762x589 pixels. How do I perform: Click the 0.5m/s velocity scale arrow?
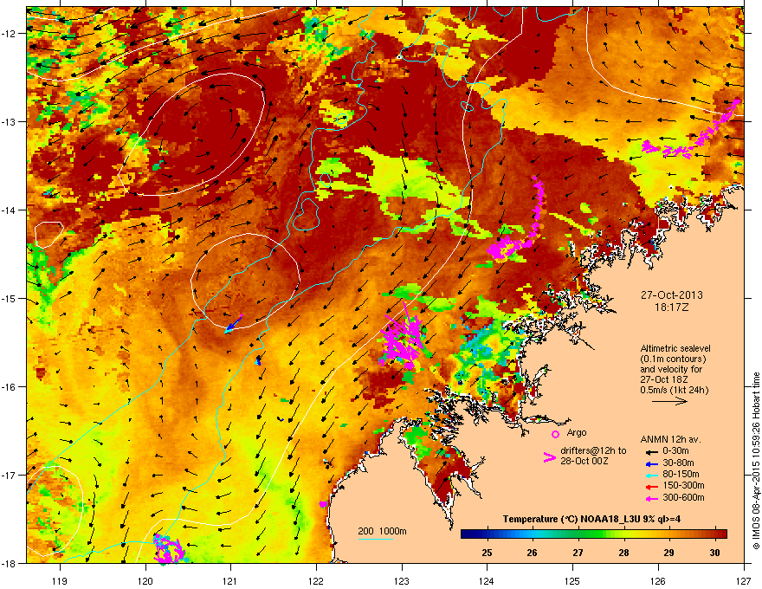pos(669,401)
